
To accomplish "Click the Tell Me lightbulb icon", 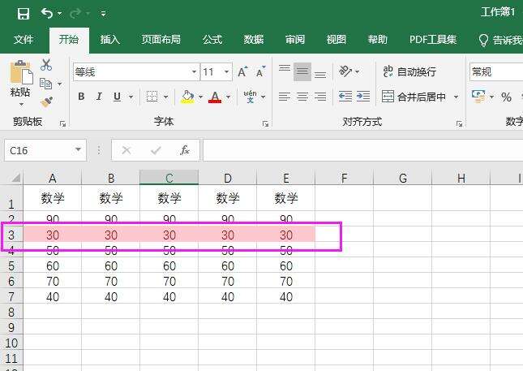I will pos(483,41).
